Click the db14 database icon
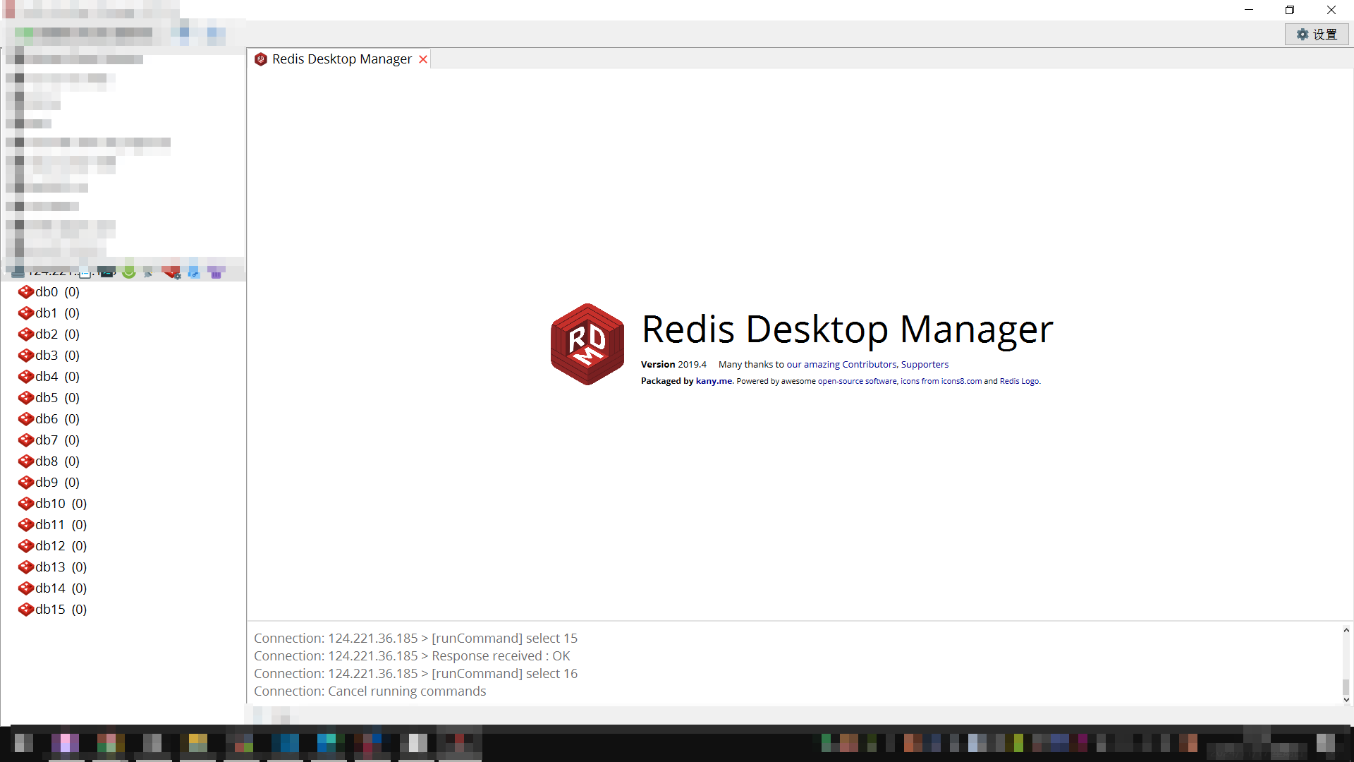 point(26,588)
